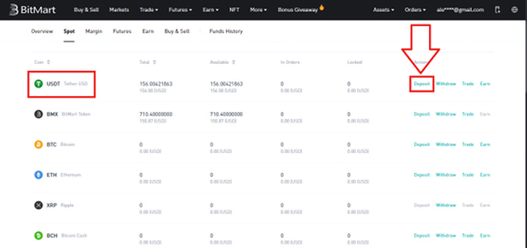Click Trade for USDT
This screenshot has height=248, width=527.
point(468,84)
